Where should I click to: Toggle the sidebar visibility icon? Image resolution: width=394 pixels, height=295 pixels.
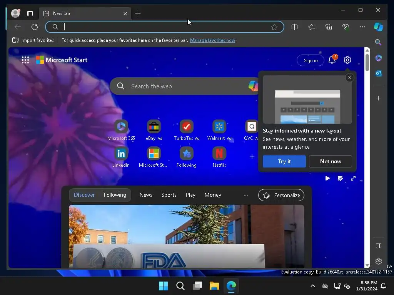click(379, 246)
